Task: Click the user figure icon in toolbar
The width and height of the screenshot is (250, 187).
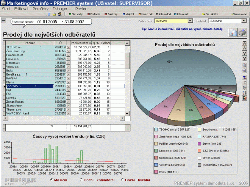Action: tap(60, 14)
